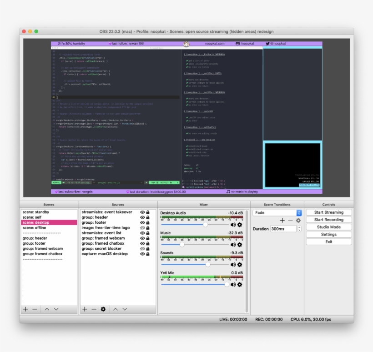The height and width of the screenshot is (352, 373).
Task: Add a new scene transition with plus icon
Action: pyautogui.click(x=282, y=220)
